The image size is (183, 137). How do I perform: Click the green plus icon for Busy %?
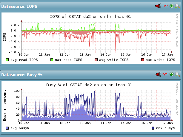tap(172, 74)
